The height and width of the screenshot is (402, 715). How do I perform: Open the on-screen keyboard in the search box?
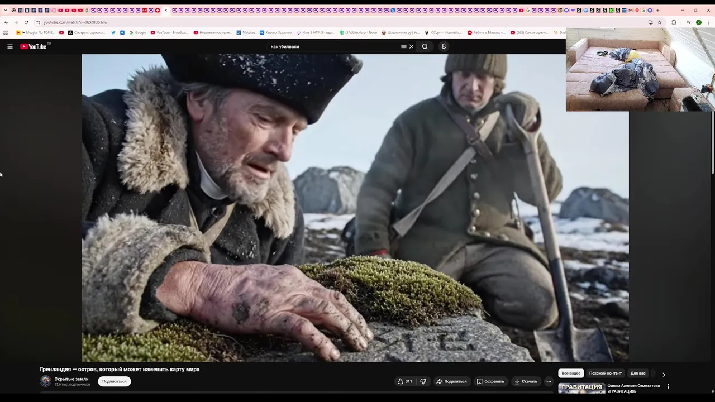pos(404,46)
